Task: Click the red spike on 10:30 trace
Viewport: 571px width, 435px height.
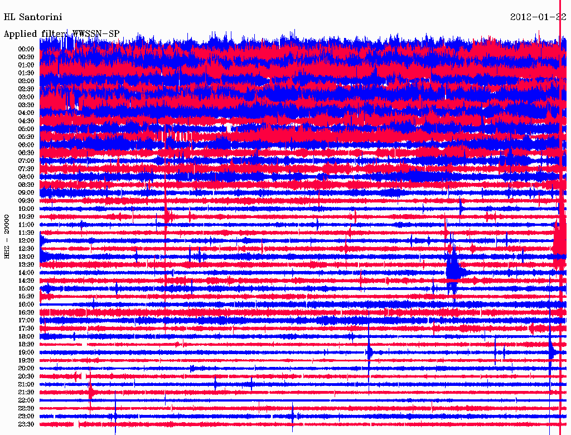Action: click(x=167, y=216)
